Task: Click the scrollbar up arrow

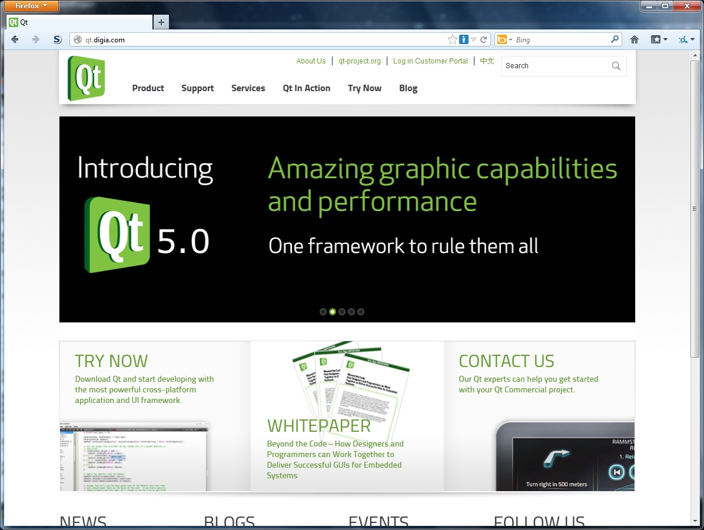Action: point(695,55)
